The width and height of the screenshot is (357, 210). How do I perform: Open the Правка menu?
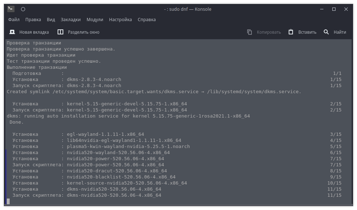pyautogui.click(x=33, y=20)
